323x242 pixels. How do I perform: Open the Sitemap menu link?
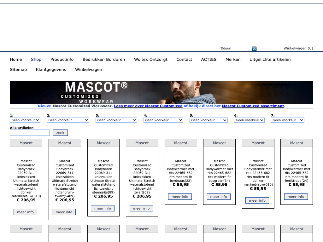[x=18, y=70]
